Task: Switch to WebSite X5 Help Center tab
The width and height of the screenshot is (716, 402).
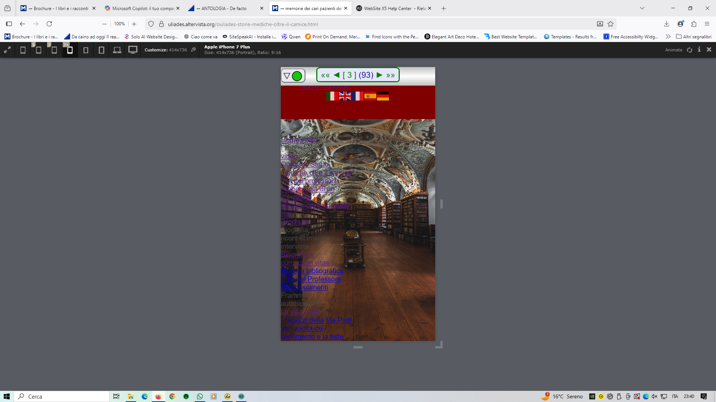Action: [391, 8]
